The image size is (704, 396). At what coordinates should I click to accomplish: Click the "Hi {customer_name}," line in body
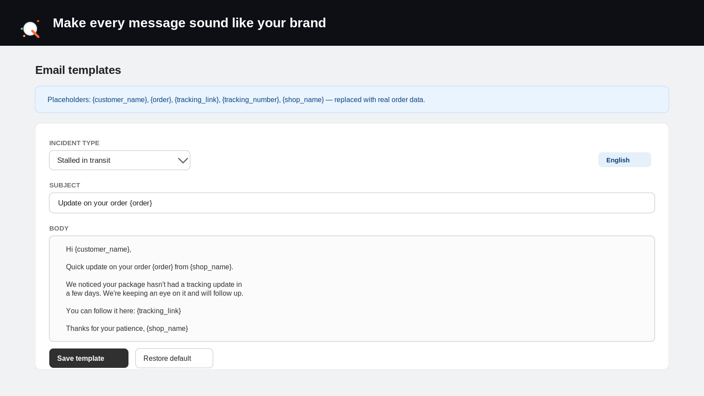(99, 249)
